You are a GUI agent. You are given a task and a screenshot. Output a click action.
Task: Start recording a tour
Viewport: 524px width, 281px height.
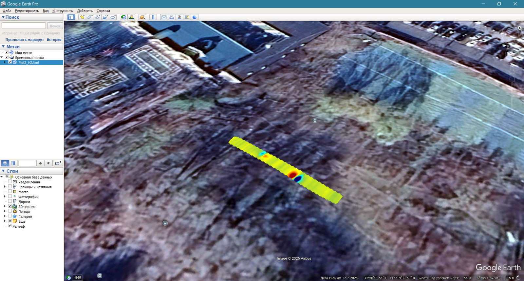113,17
